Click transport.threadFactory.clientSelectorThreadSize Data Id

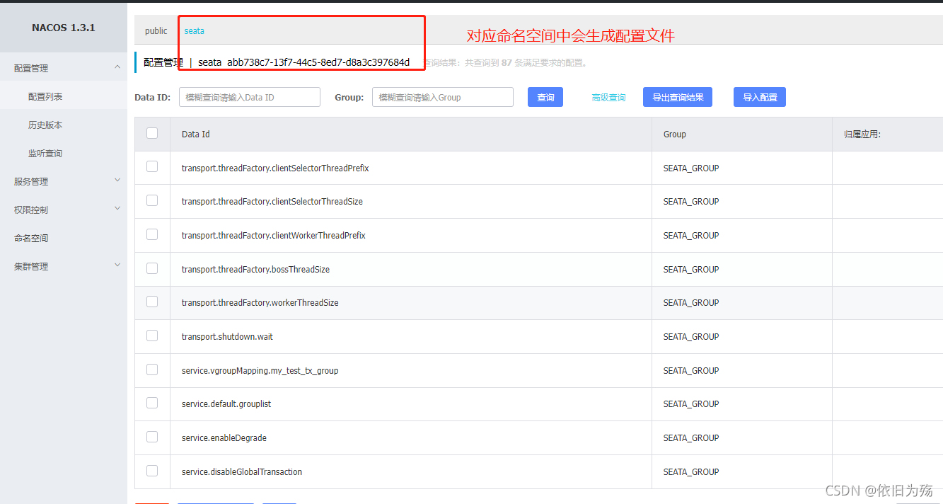272,202
